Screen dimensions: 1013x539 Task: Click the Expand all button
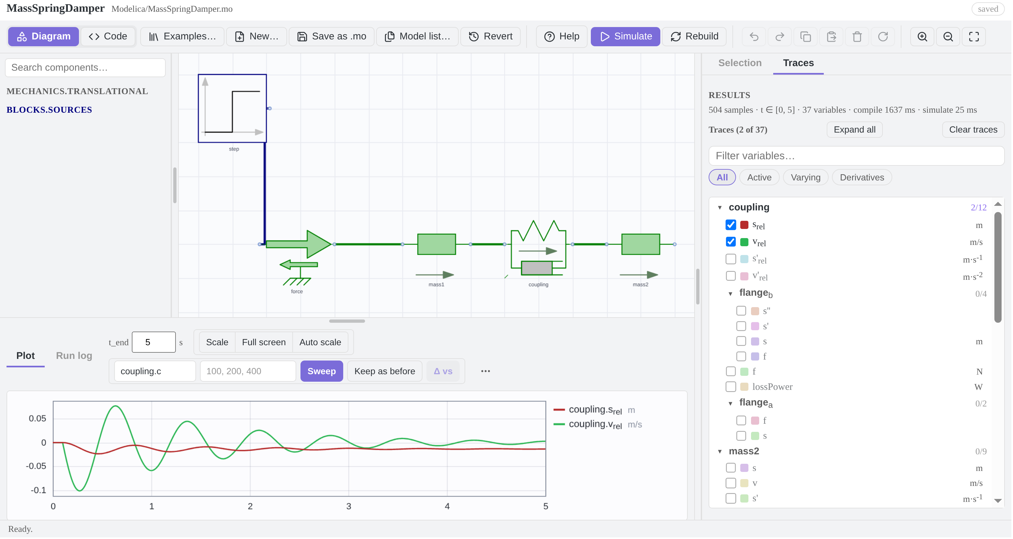854,130
